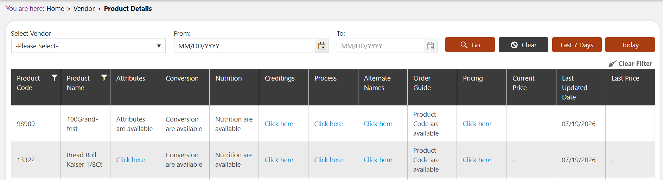This screenshot has width=663, height=180.
Task: Click the Current Price column header
Action: tap(531, 87)
